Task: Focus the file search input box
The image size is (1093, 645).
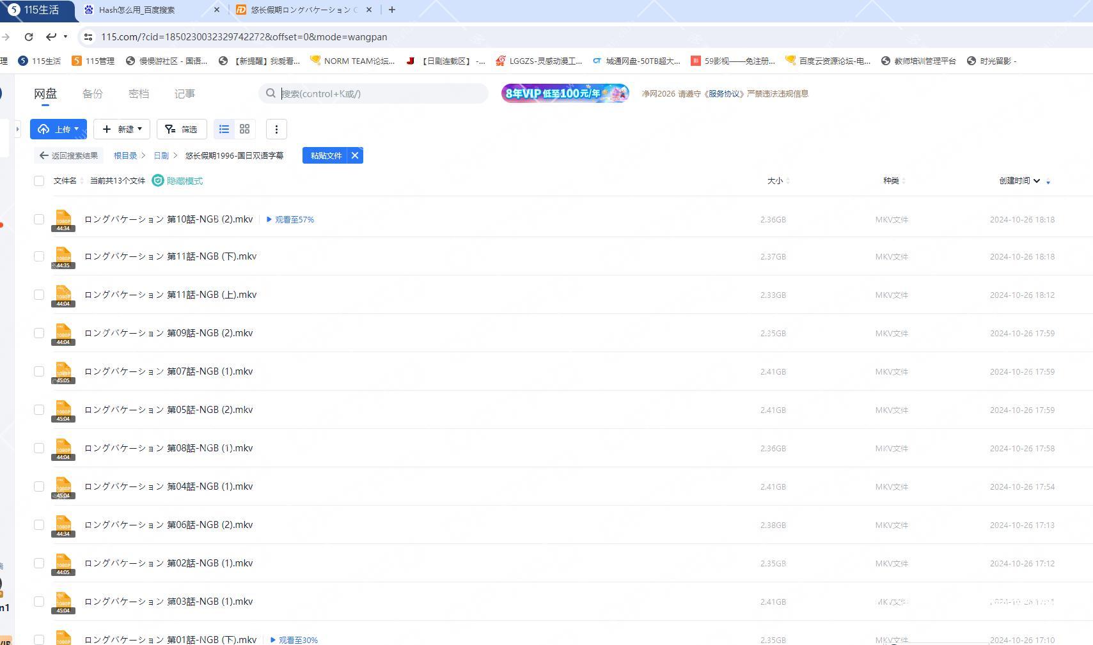Action: [x=381, y=94]
